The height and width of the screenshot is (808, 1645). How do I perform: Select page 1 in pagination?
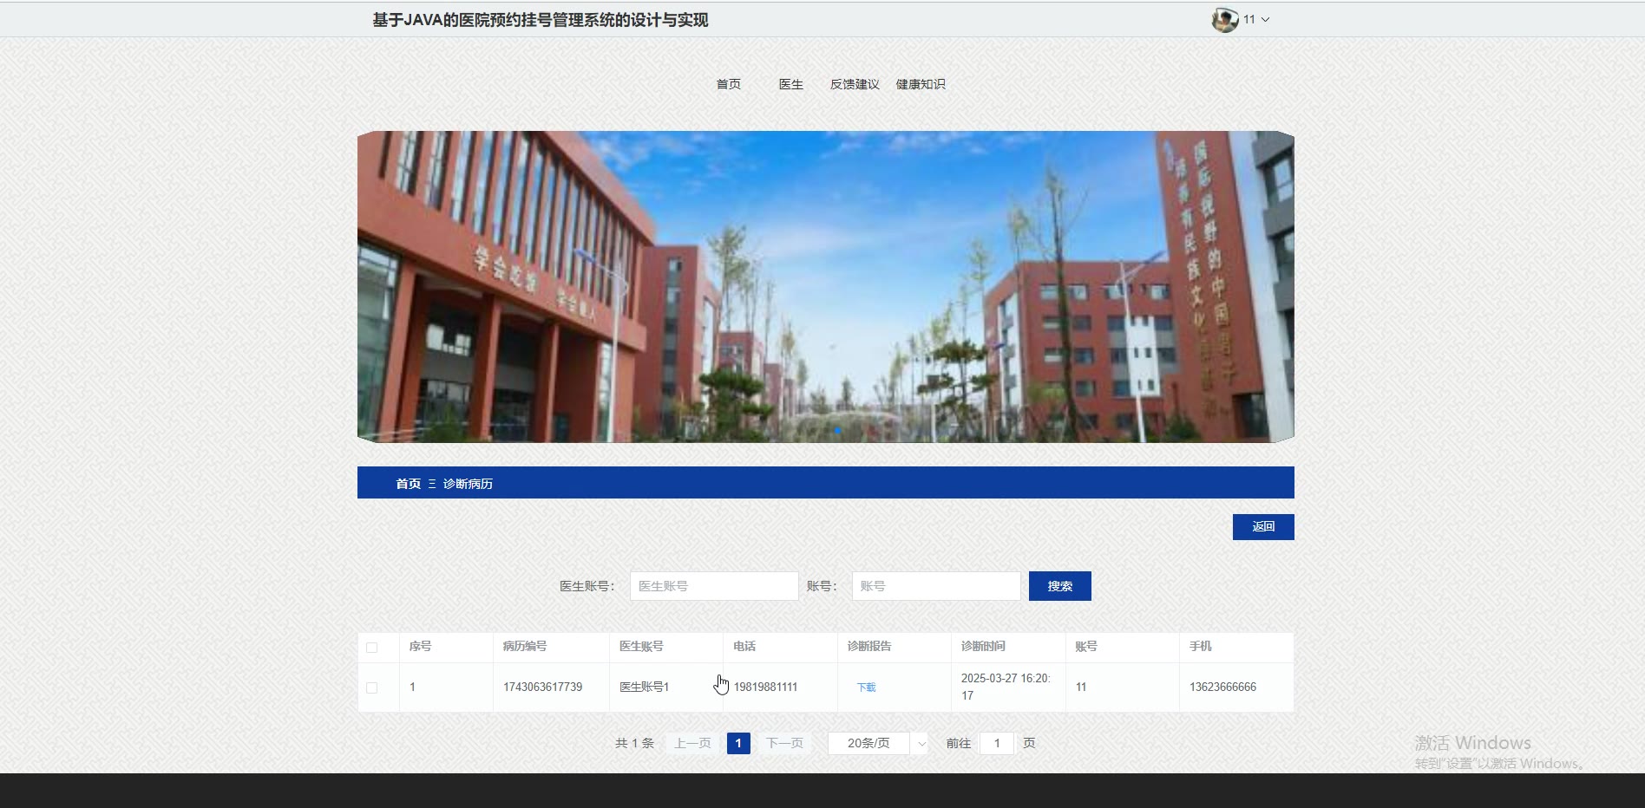[738, 743]
